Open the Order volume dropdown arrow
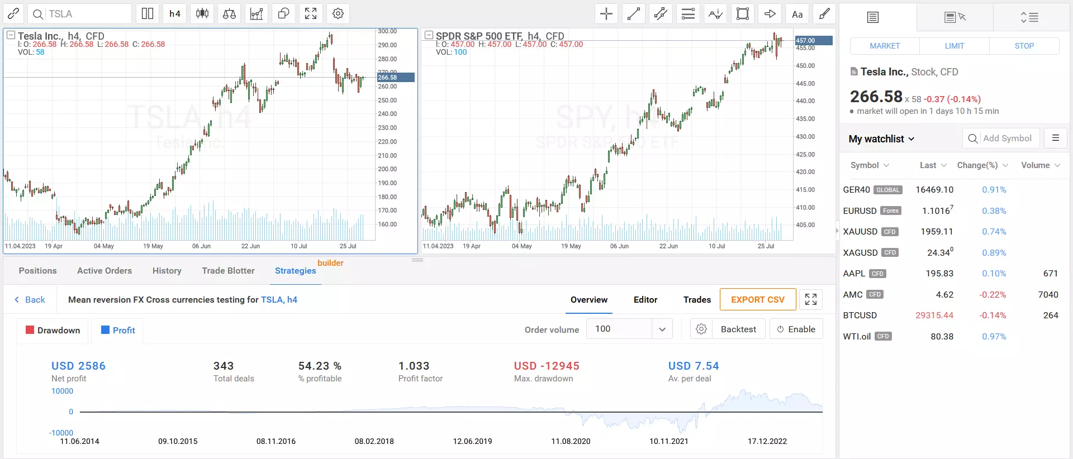 pos(662,329)
